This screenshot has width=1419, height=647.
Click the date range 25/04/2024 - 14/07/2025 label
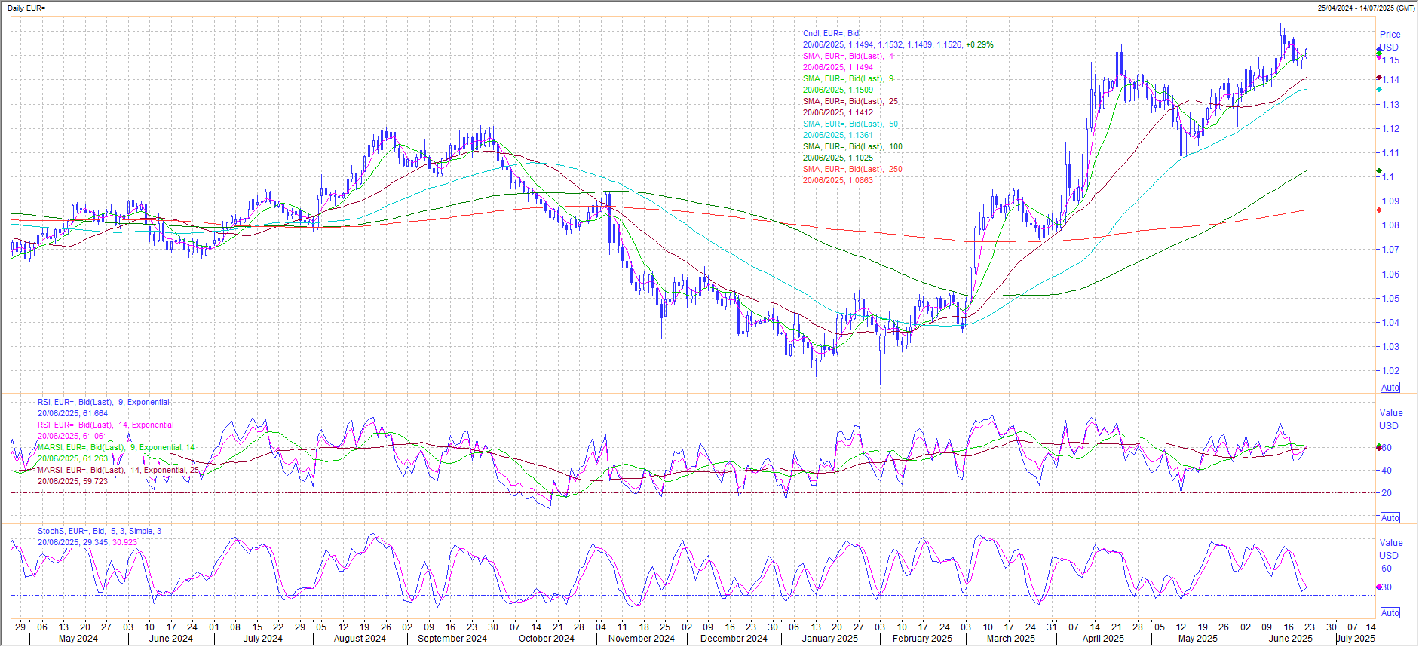point(1366,8)
